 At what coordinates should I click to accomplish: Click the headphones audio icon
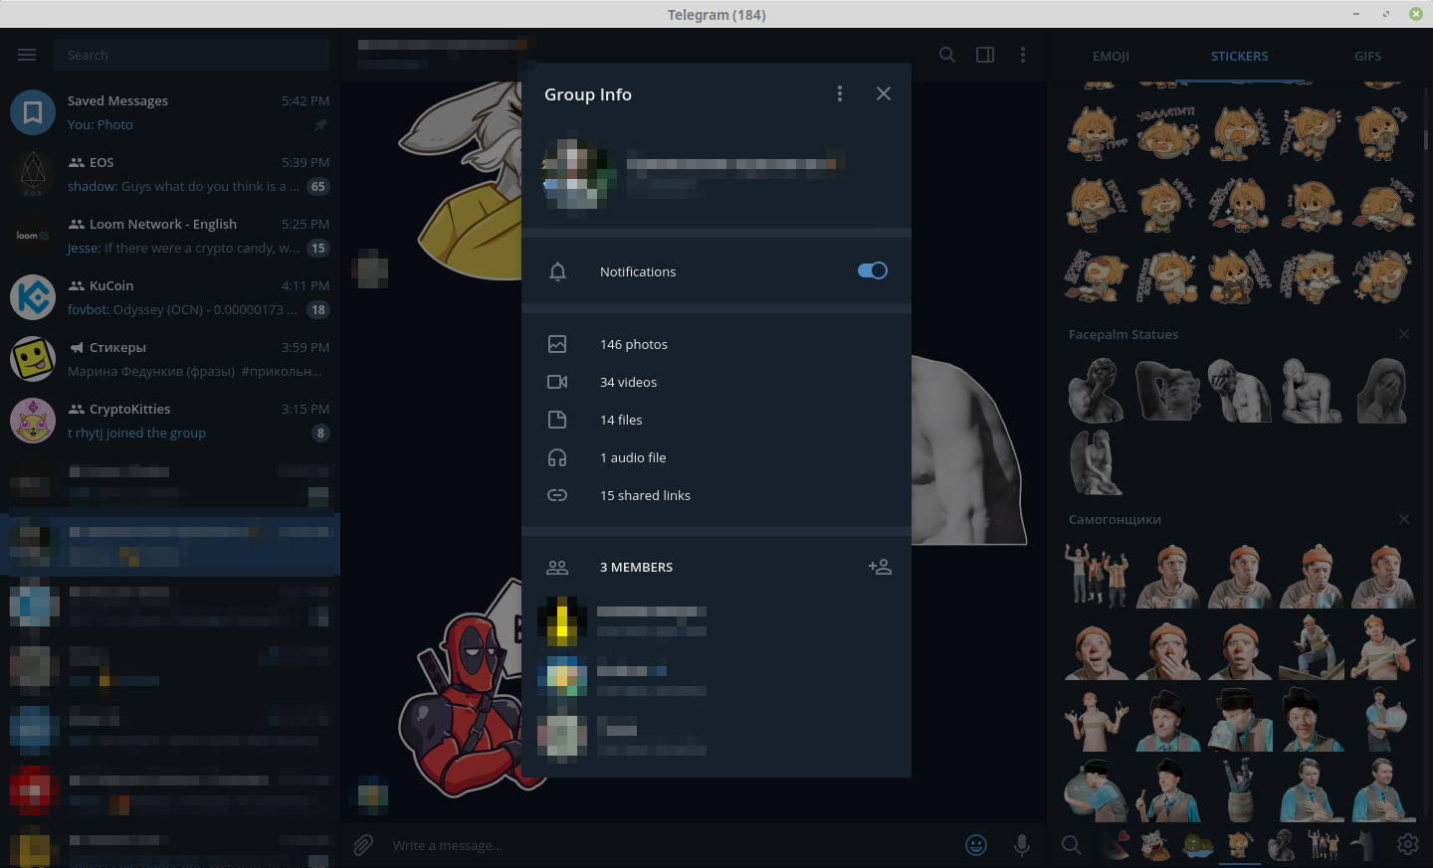(557, 457)
